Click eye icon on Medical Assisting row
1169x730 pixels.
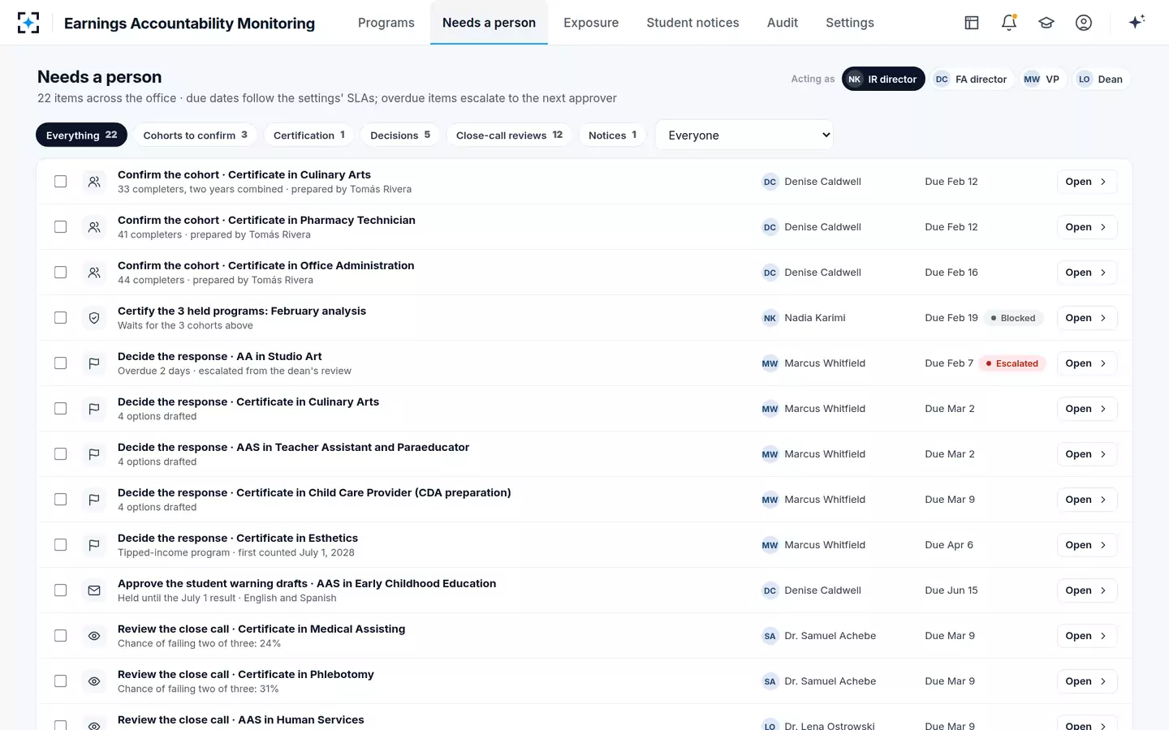point(94,636)
